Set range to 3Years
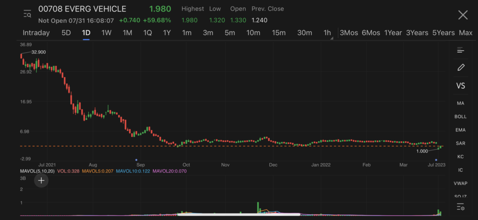The height and width of the screenshot is (220, 478). 417,33
